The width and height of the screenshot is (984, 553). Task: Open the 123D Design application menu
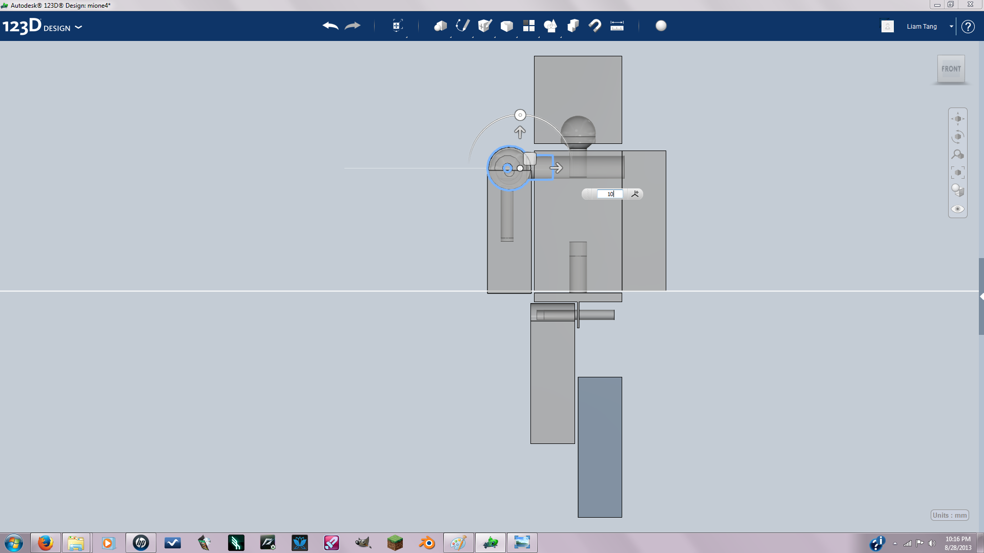pos(42,26)
